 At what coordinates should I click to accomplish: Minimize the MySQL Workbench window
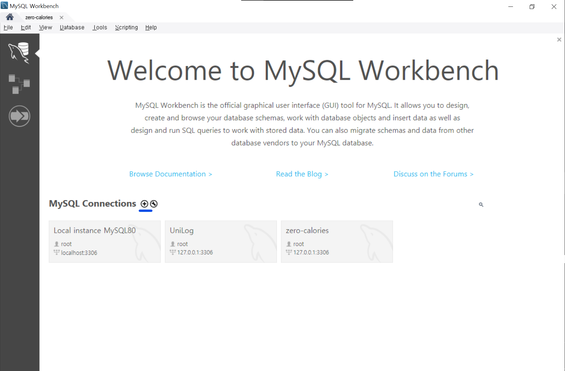[x=511, y=6]
